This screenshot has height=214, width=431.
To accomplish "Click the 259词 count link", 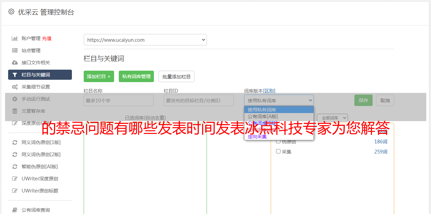I will point(381,152).
